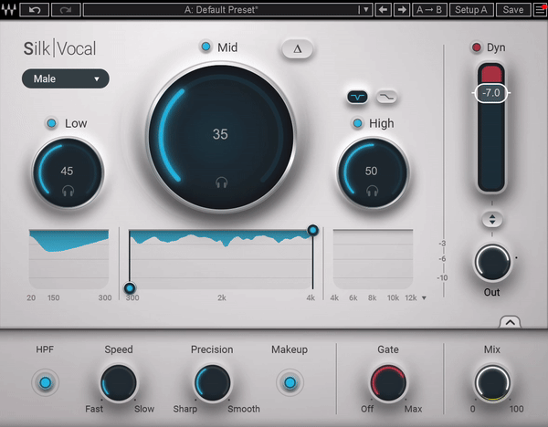Click the 2k frequency label

[222, 297]
